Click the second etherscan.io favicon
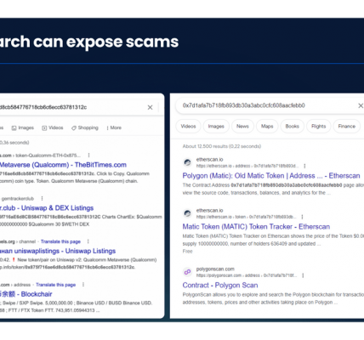The height and width of the screenshot is (340, 364). coord(187,213)
